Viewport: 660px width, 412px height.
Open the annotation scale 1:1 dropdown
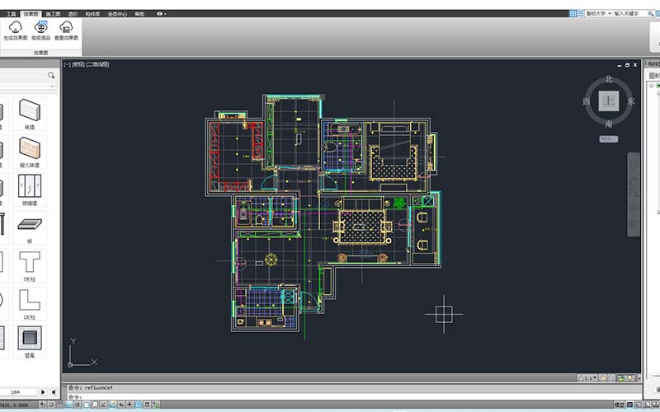point(587,378)
